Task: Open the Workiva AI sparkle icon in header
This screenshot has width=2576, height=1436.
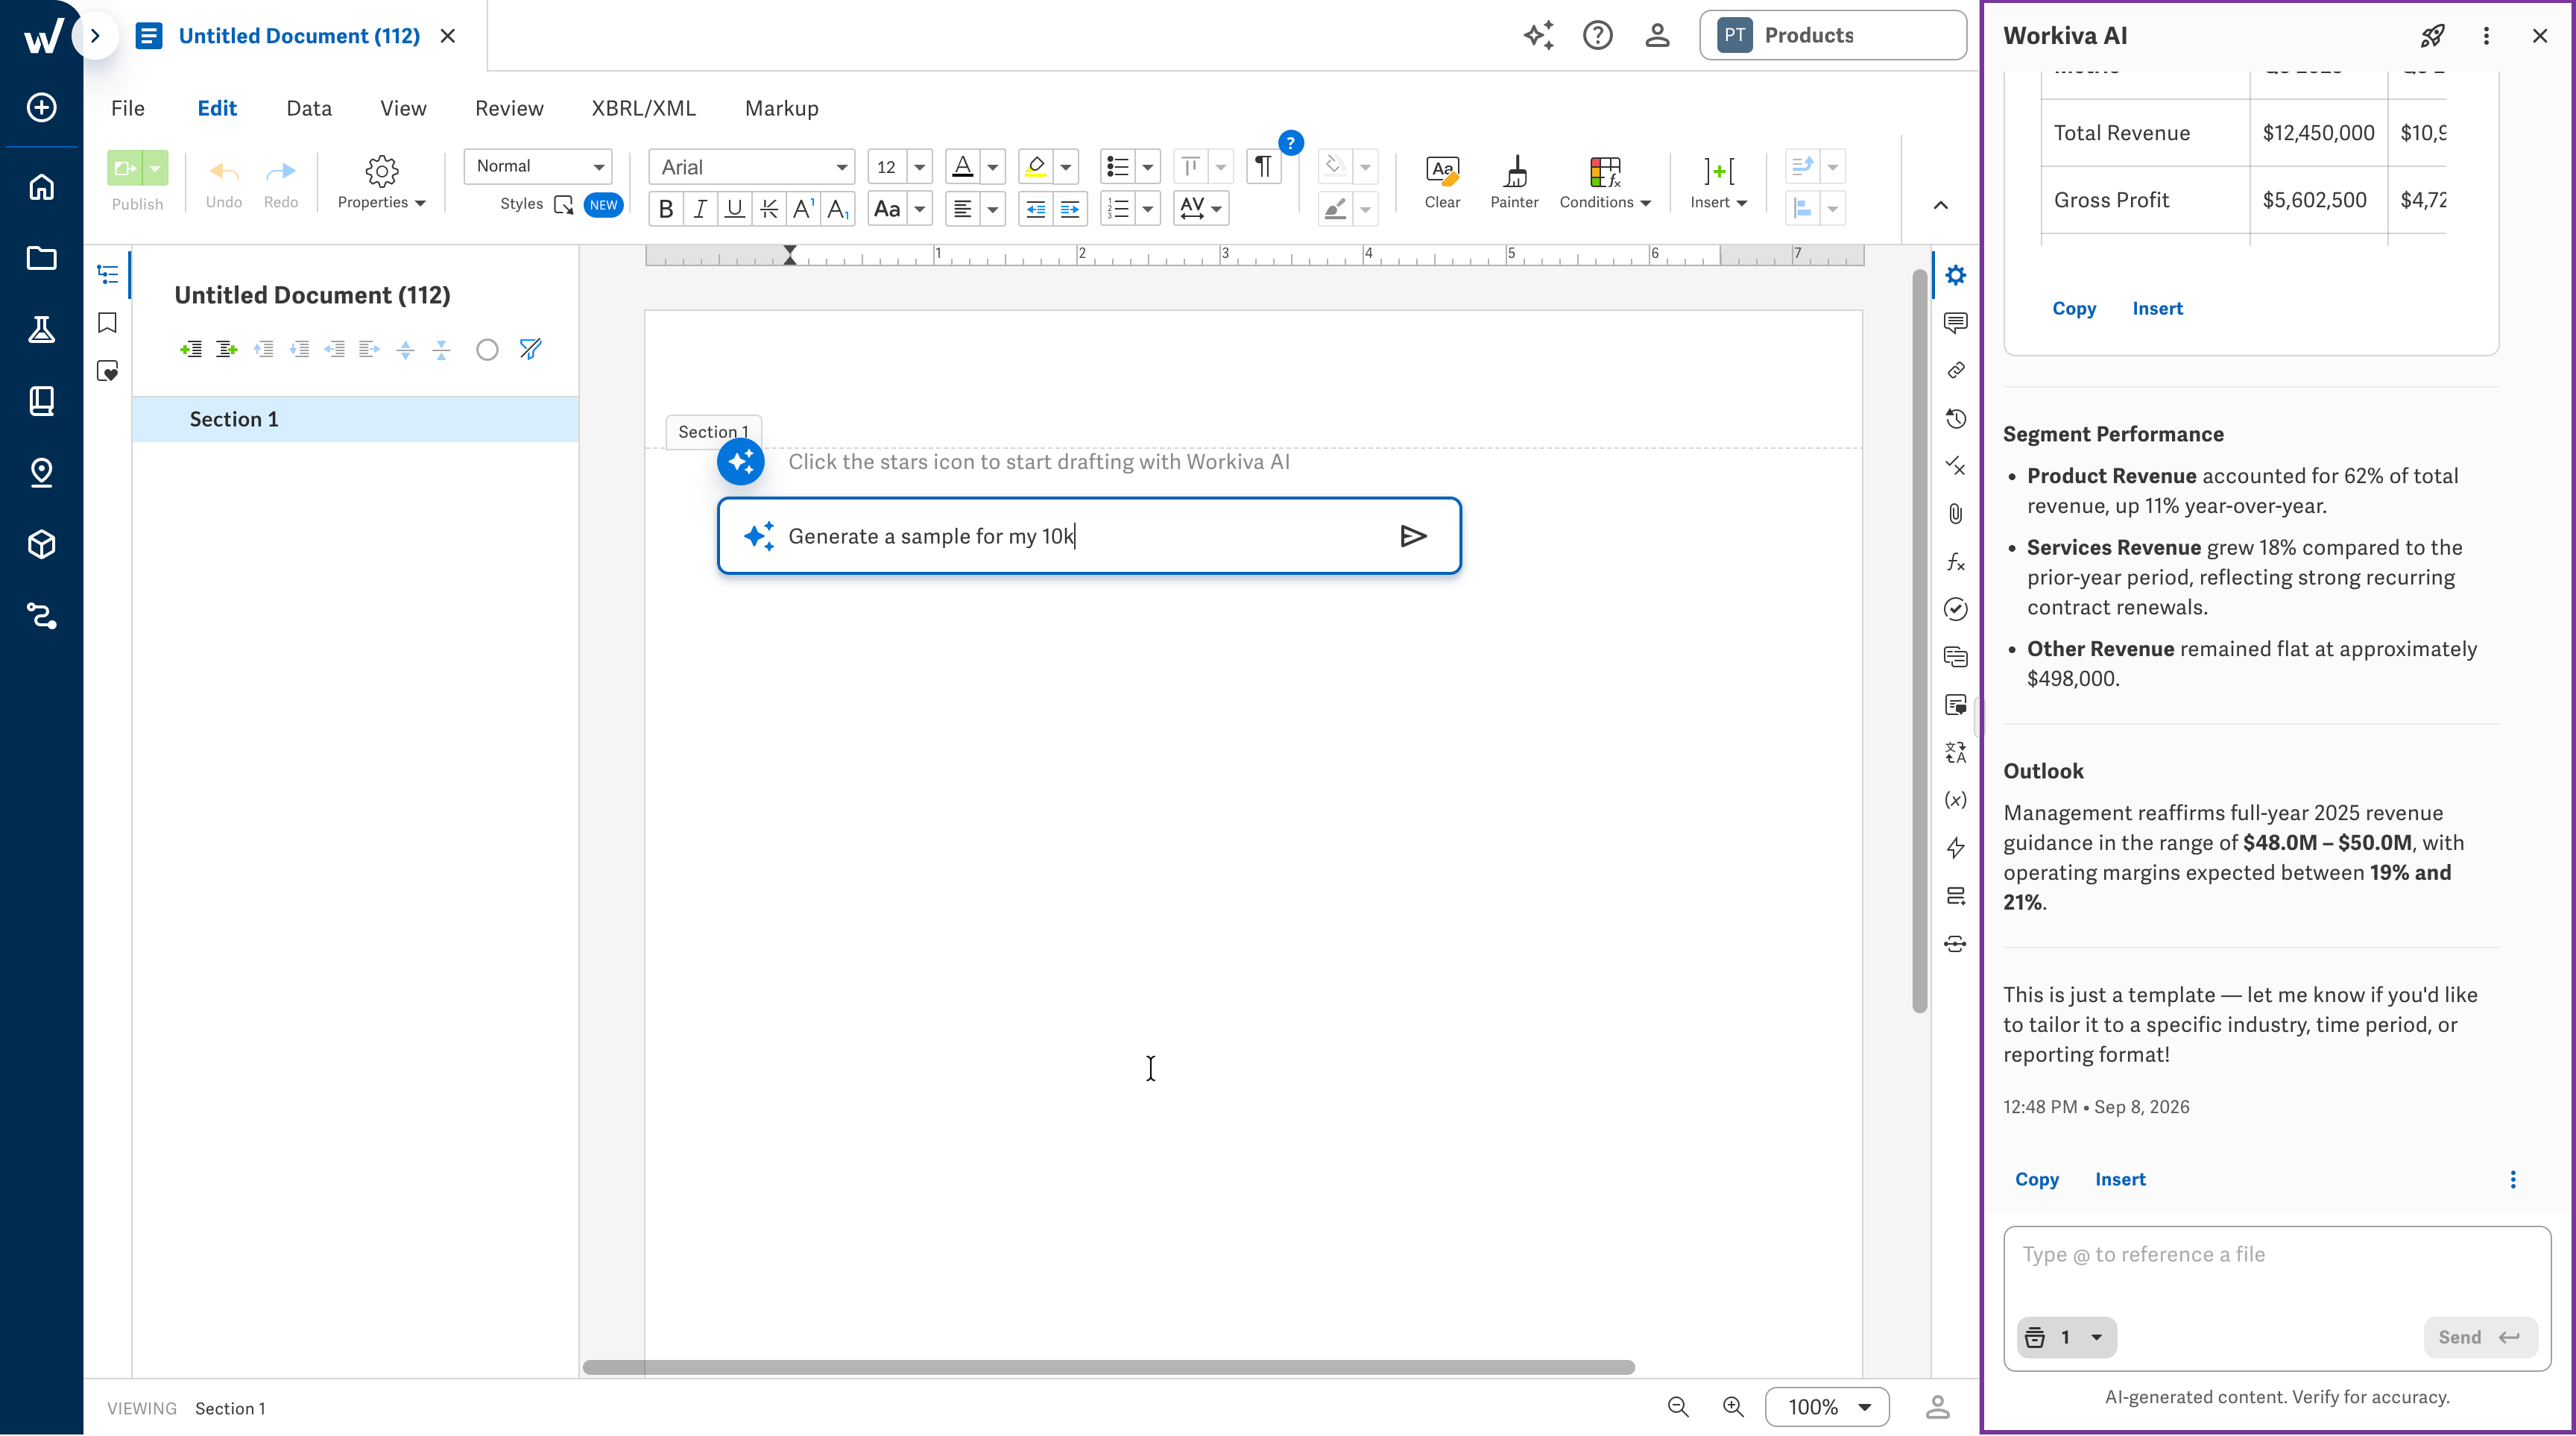Action: (x=1538, y=36)
